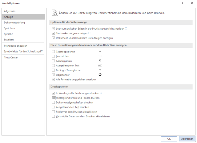Screen dimensions: 197x143
Task: Enable Dokumenteigenschaften drucken checkbox
Action: click(x=54, y=103)
